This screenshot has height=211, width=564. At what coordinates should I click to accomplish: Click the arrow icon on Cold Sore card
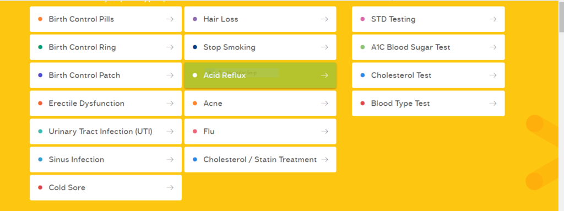170,188
